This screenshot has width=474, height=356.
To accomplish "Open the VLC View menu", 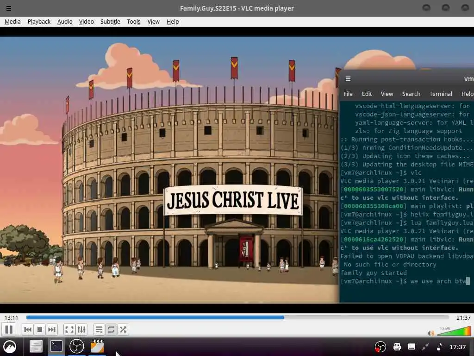I will [x=153, y=21].
